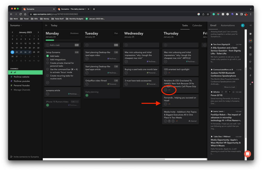Click the Shutdown button on Monday

point(74,34)
